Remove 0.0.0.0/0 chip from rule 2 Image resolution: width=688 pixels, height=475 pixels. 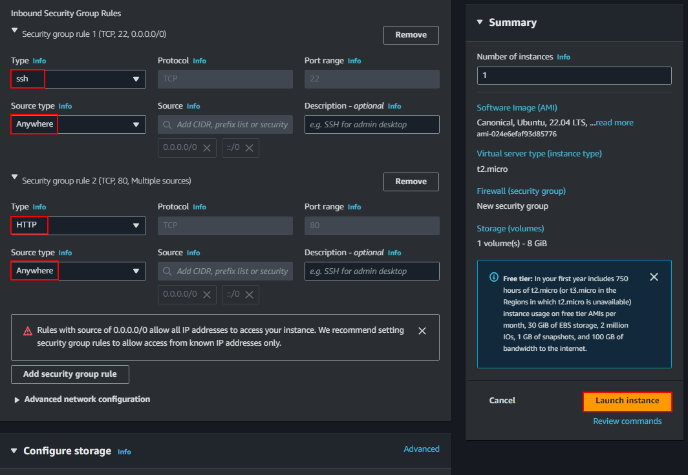tap(207, 295)
